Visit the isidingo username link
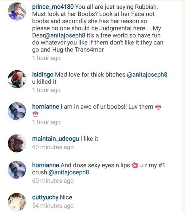The height and width of the screenshot is (213, 185). (x=43, y=74)
